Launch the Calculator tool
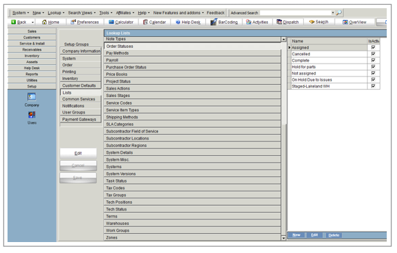 (121, 22)
